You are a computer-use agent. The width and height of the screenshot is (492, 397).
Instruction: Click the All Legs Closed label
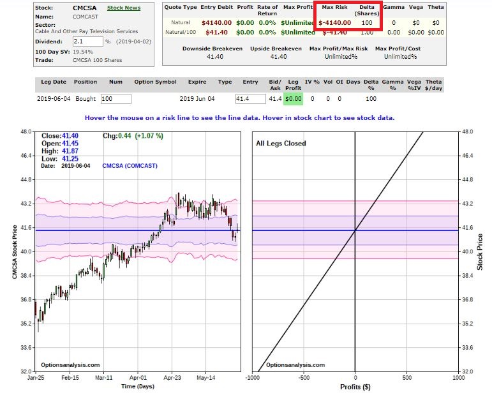281,144
